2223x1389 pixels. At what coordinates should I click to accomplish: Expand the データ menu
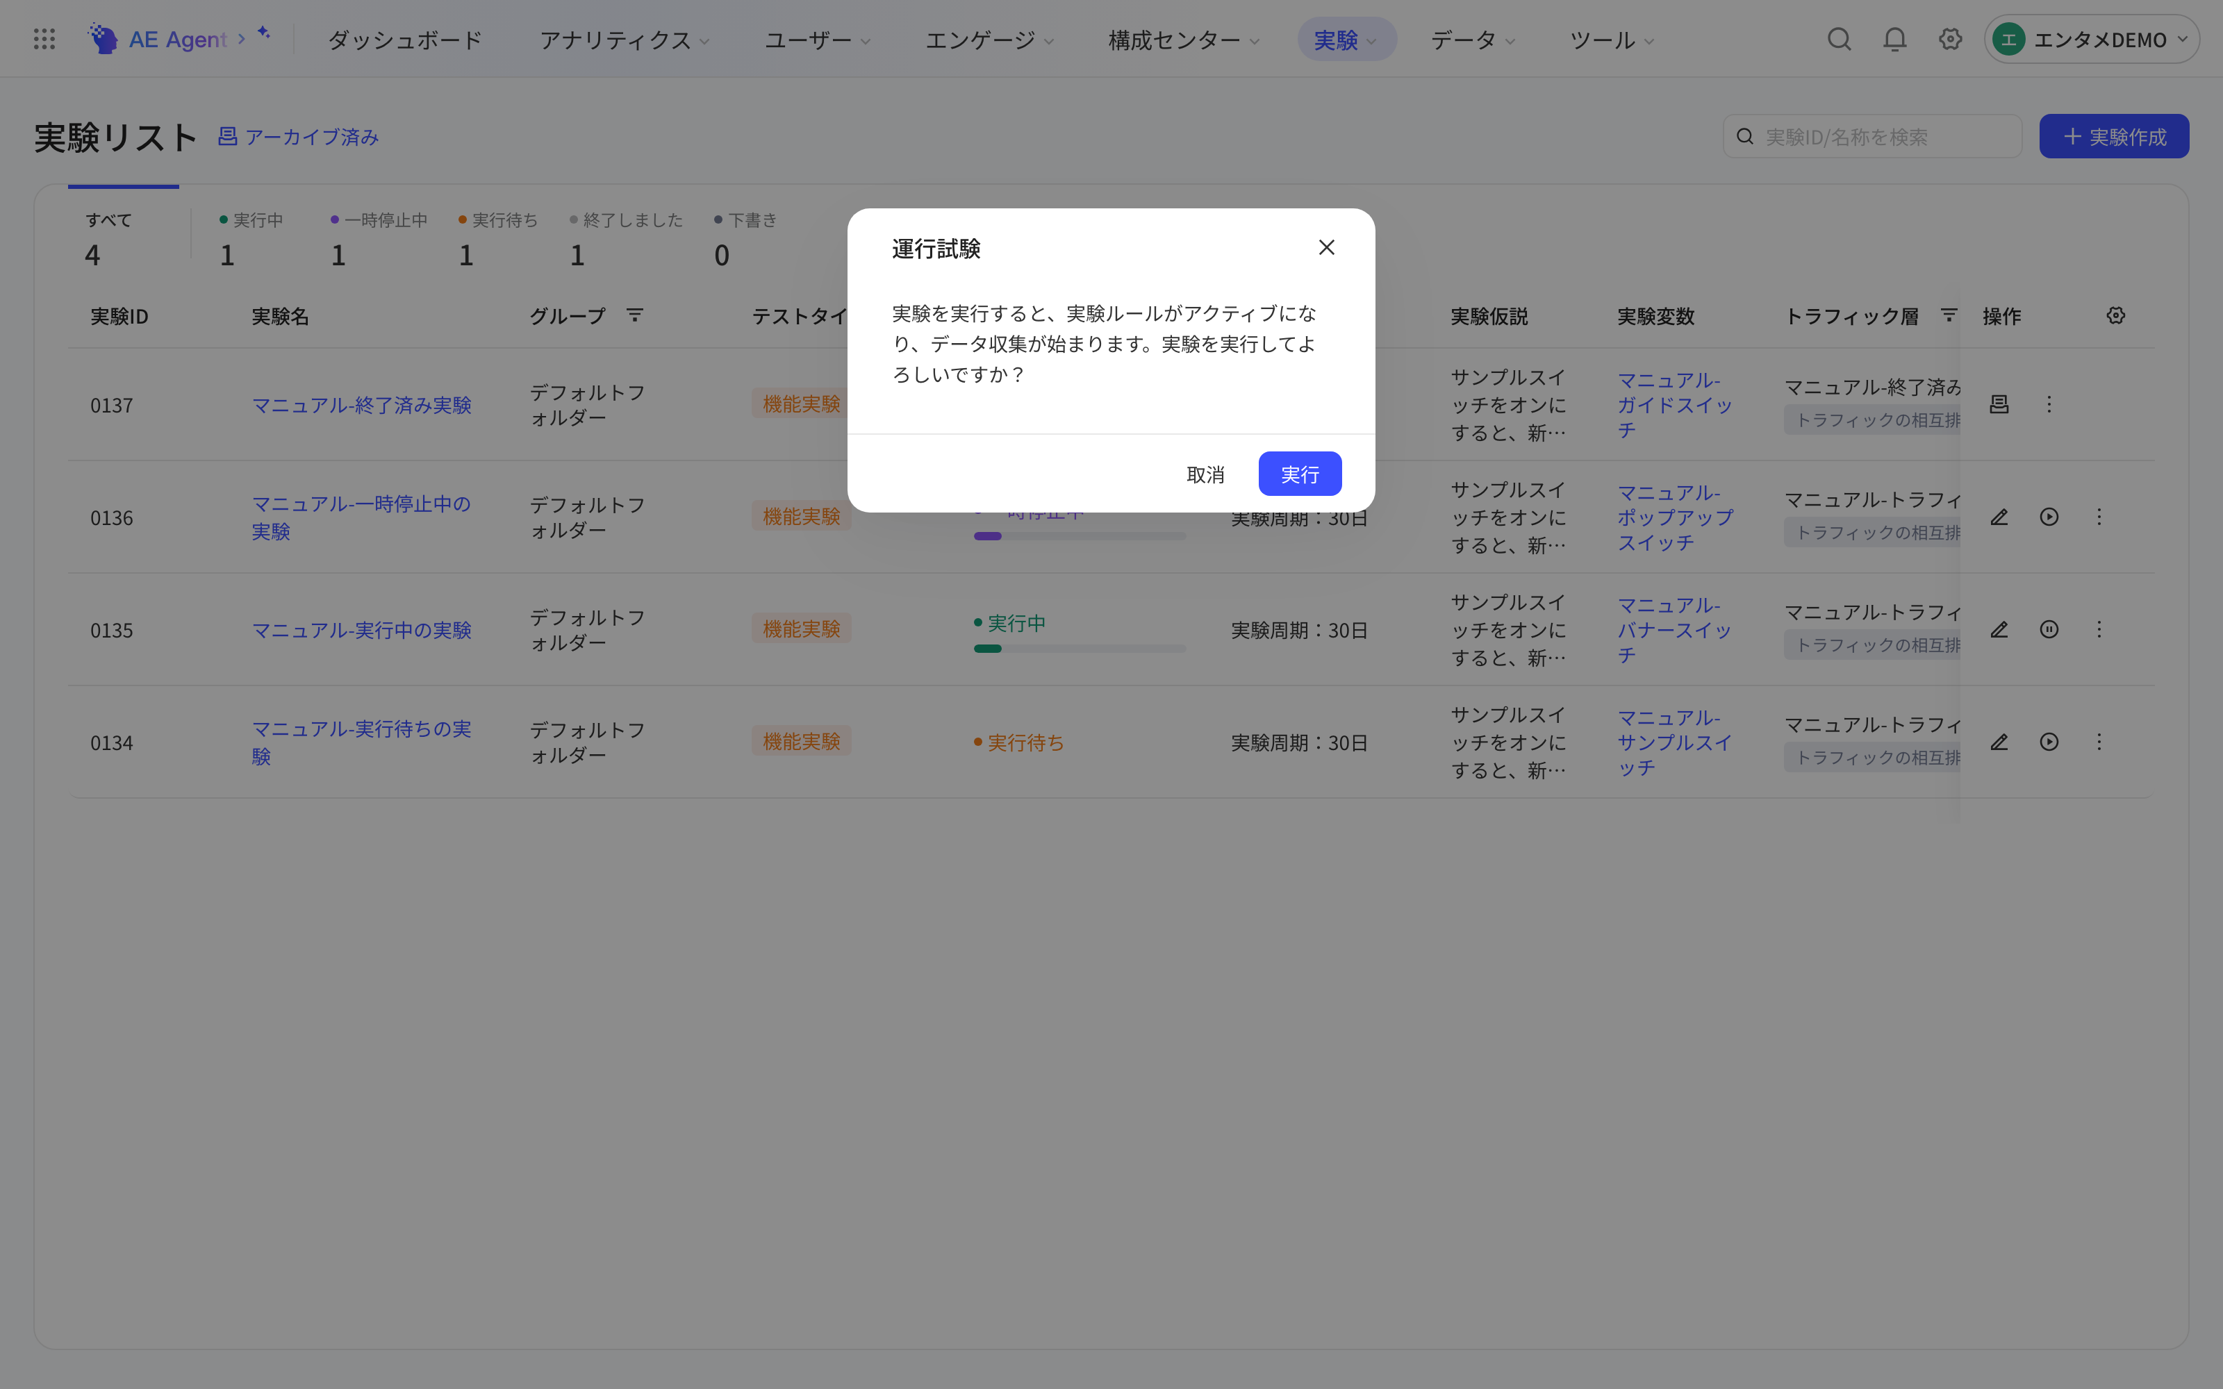(x=1473, y=40)
